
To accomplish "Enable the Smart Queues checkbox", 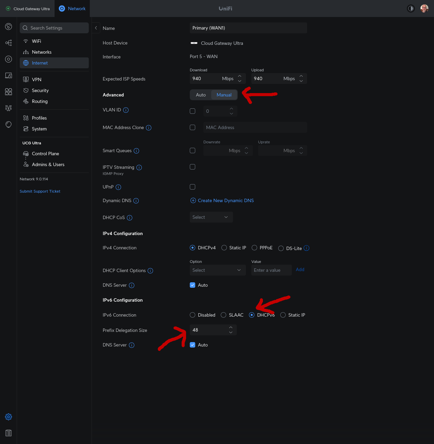I will (193, 150).
